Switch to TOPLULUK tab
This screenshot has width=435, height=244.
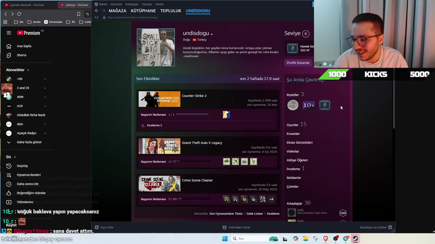click(171, 11)
